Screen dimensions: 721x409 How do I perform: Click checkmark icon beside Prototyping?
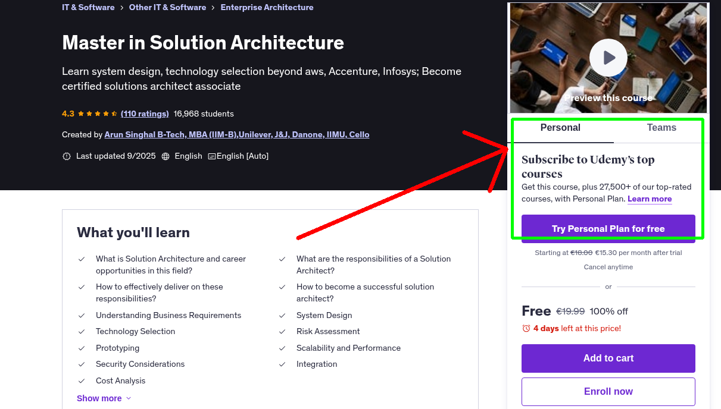(x=82, y=348)
